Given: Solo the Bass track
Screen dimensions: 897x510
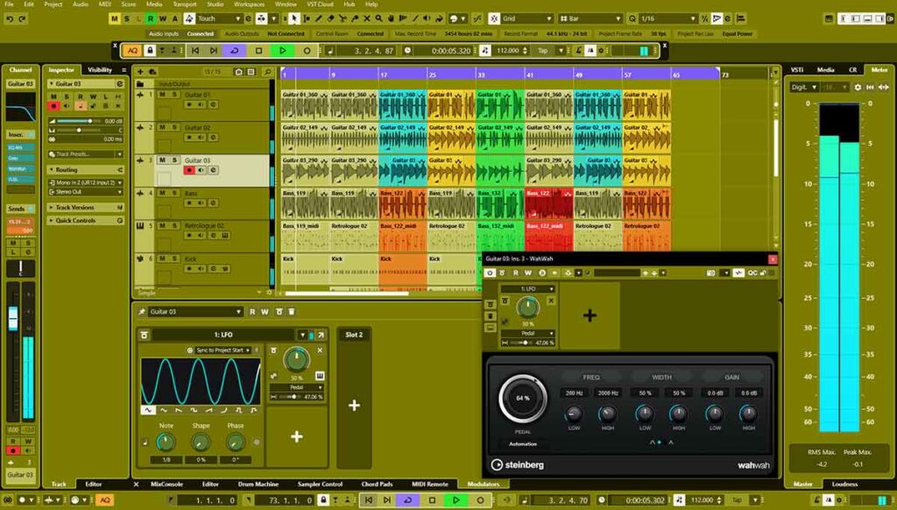Looking at the screenshot, I should point(174,192).
